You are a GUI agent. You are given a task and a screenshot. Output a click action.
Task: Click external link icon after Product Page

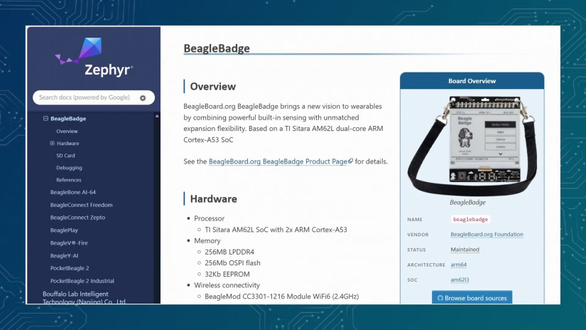click(350, 161)
